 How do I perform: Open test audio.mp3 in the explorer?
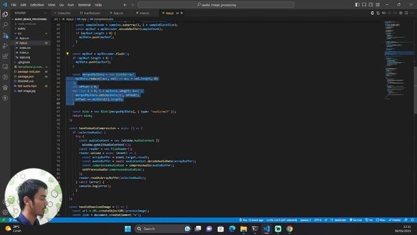pyautogui.click(x=31, y=86)
